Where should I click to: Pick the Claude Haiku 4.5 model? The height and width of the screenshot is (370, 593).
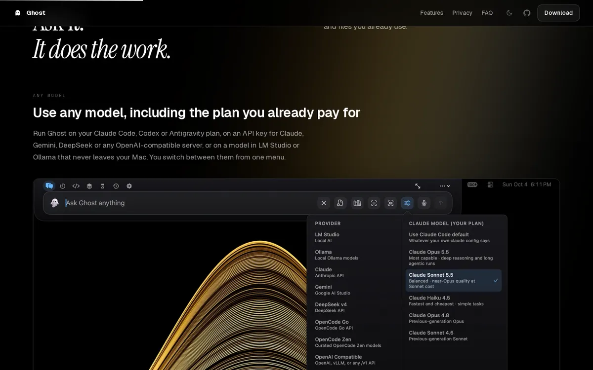454,300
